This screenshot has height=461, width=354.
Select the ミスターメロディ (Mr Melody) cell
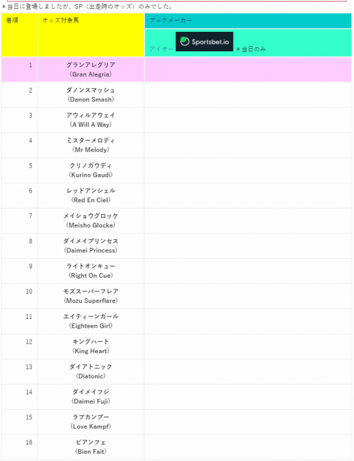tap(91, 145)
